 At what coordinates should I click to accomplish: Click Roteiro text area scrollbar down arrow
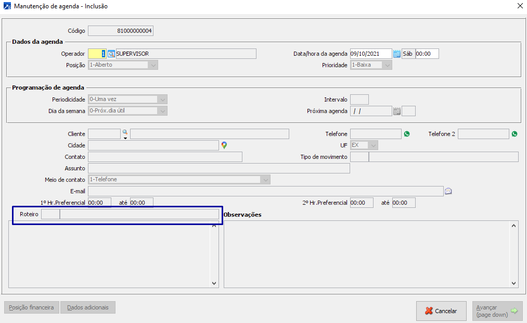click(x=214, y=283)
